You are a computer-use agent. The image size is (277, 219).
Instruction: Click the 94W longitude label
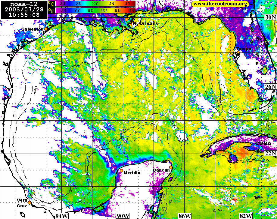[61, 216]
